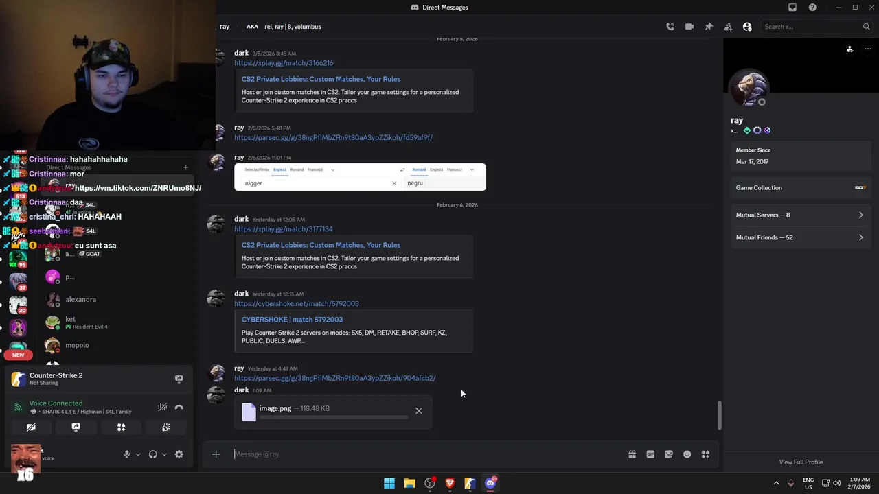879x494 pixels.
Task: Click the magnifier icon in search box
Action: pyautogui.click(x=866, y=27)
